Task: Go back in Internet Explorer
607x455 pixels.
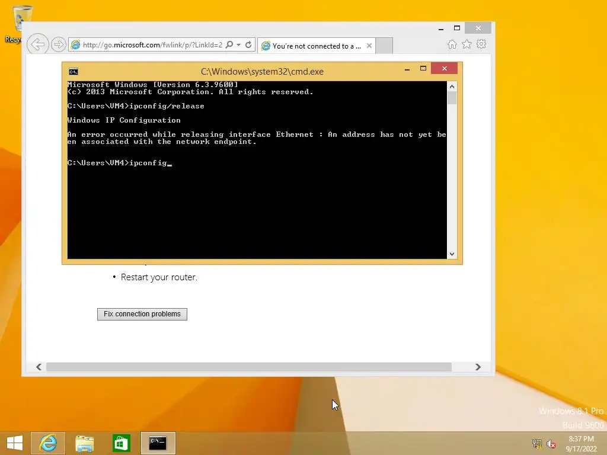Action: [37, 44]
